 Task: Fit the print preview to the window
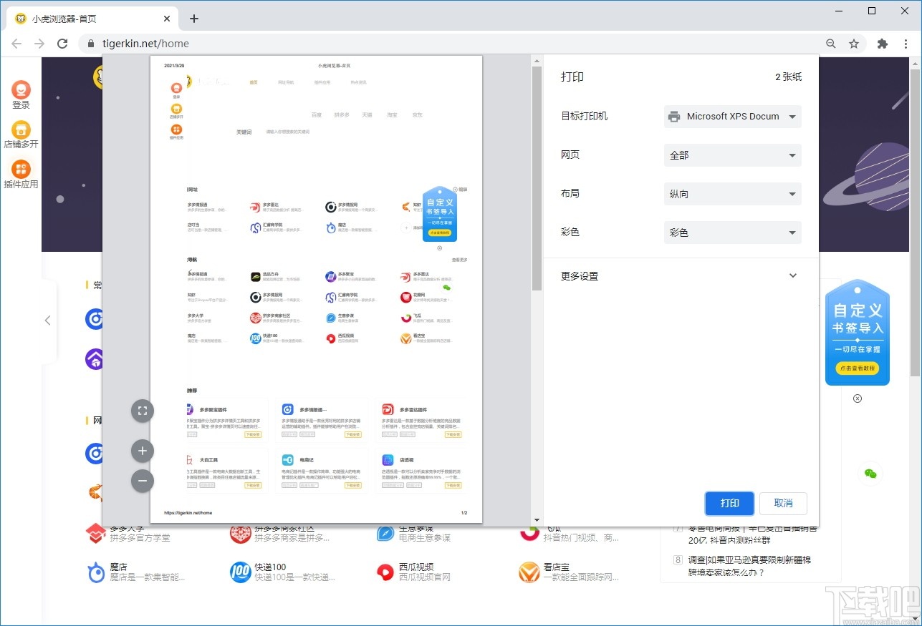(x=142, y=411)
